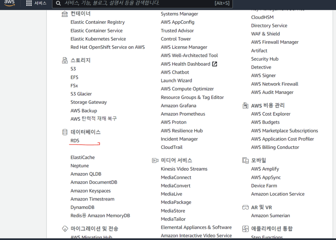Open AWS License Manager

click(x=184, y=47)
